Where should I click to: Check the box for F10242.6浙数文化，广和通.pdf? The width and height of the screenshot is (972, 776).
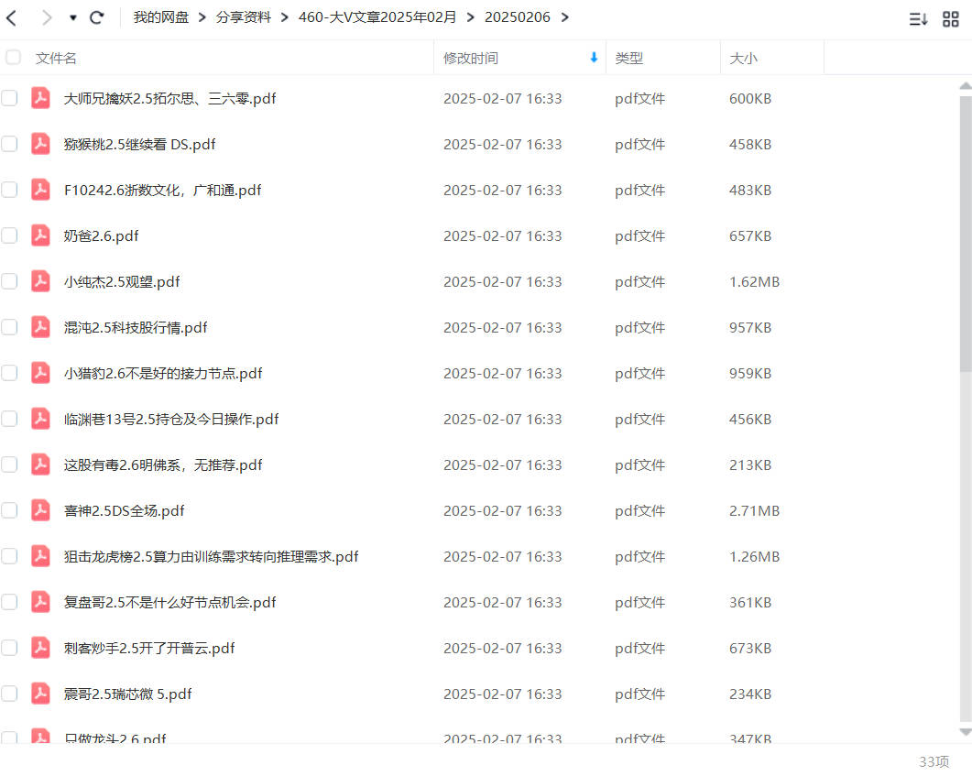(9, 190)
